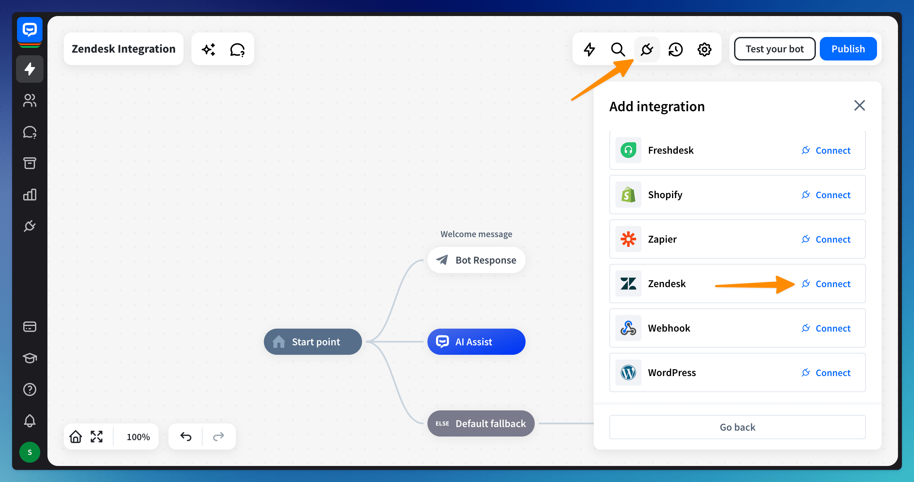This screenshot has height=482, width=914.
Task: Open the Team members icon in sidebar
Action: (29, 100)
